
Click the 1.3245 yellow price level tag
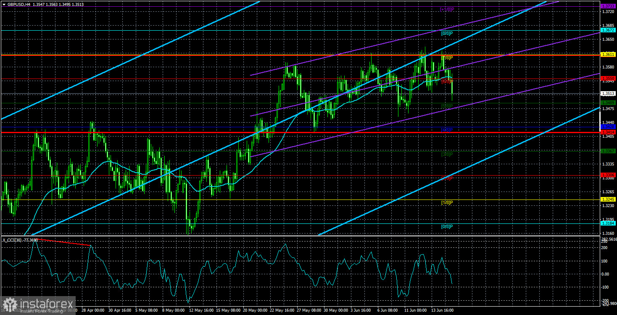(x=608, y=199)
